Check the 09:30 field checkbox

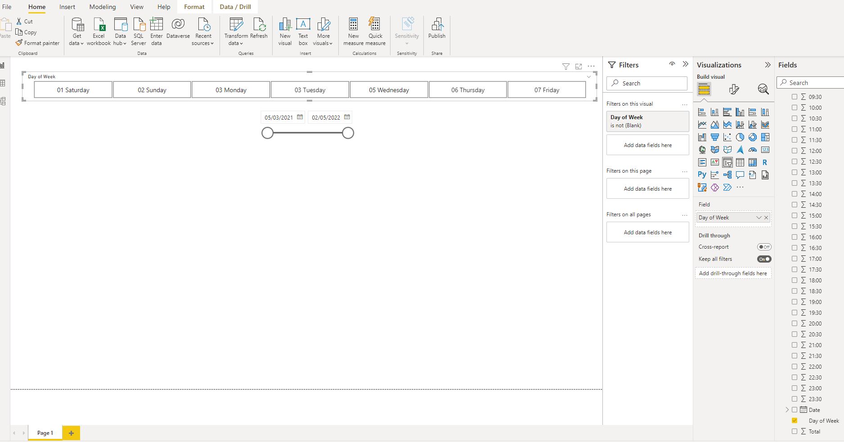(x=795, y=97)
